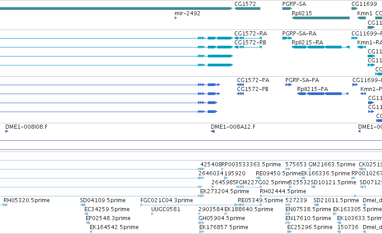Select the Kmn1 gene glyph
The height and width of the screenshot is (234, 382).
[361, 18]
